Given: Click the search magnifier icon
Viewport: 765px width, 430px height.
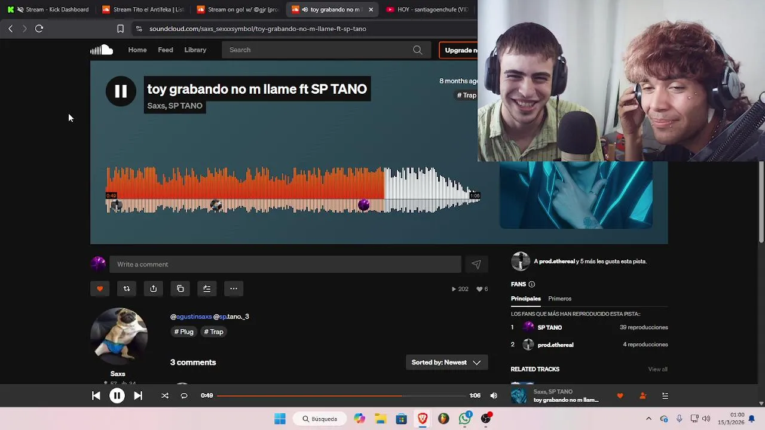Looking at the screenshot, I should (x=418, y=50).
